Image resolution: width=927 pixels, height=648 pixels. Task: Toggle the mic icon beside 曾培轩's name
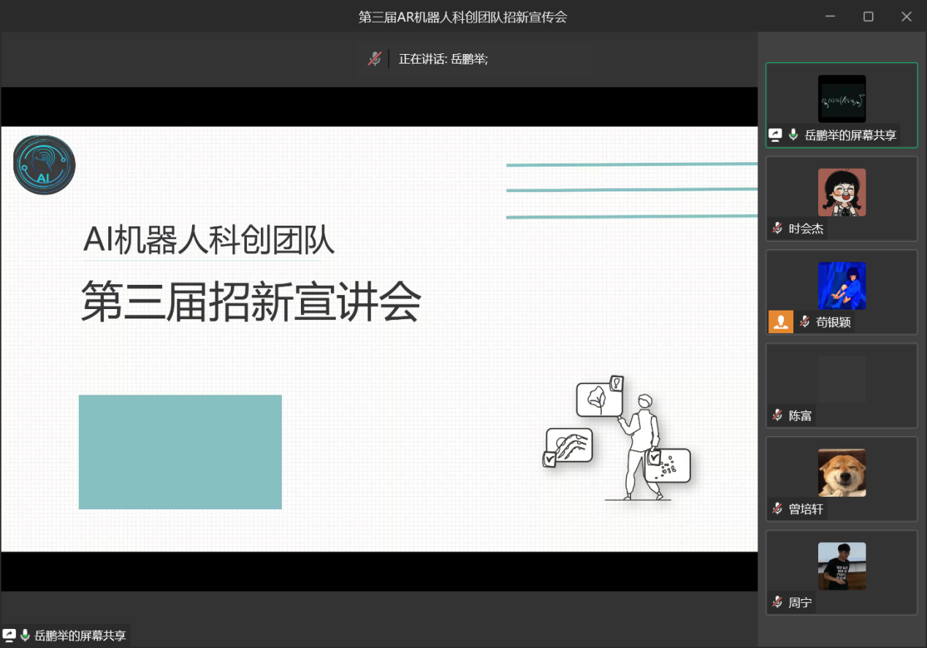pyautogui.click(x=777, y=509)
